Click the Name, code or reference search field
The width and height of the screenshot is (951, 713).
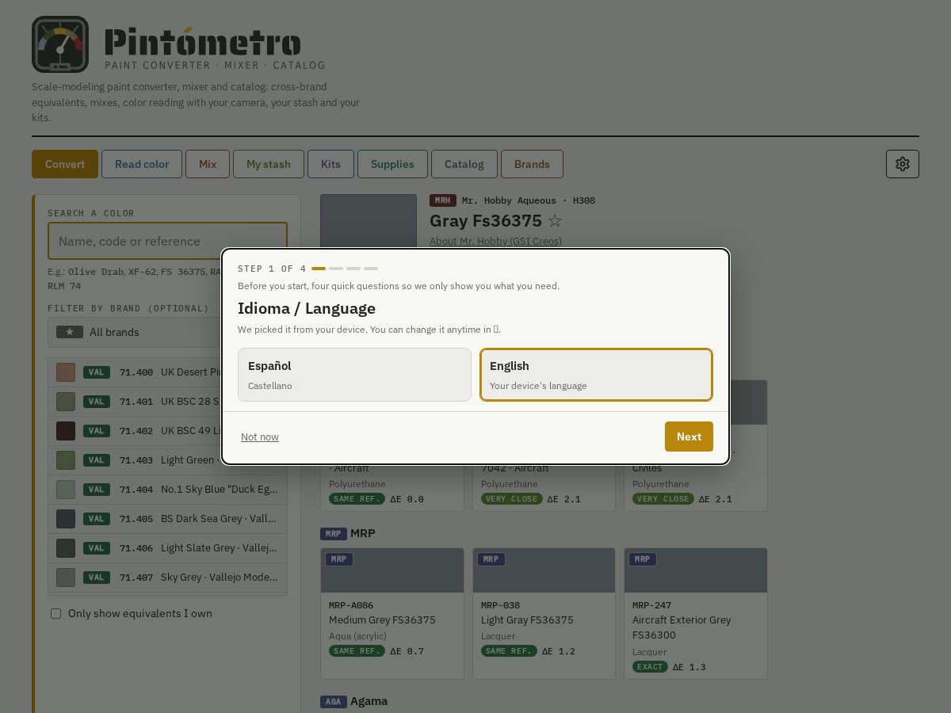[x=167, y=241]
